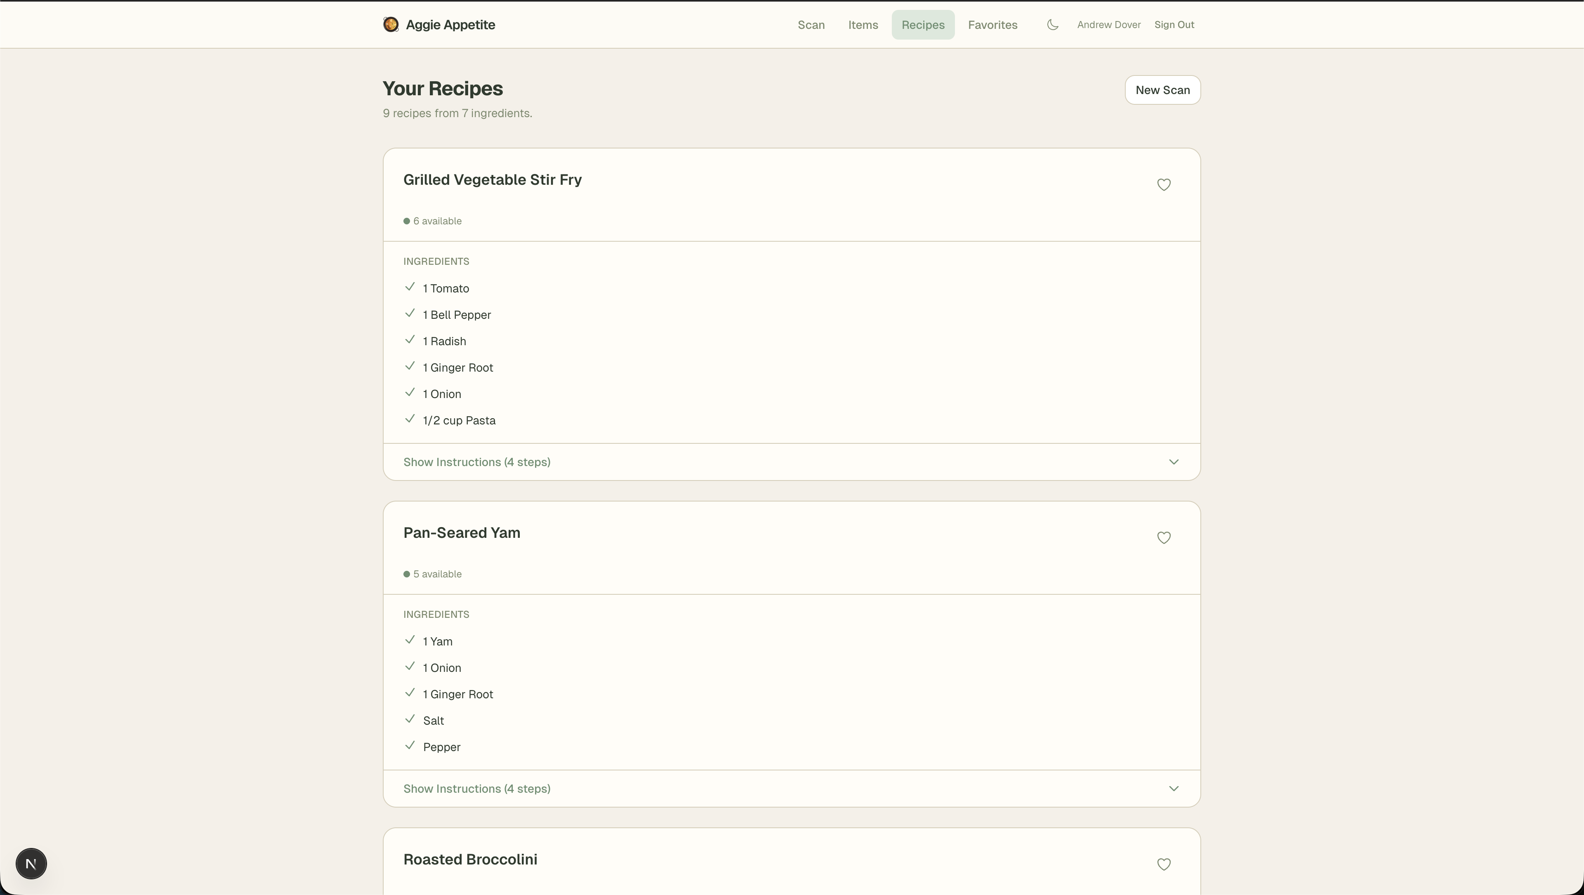The width and height of the screenshot is (1584, 895).
Task: Sign Out of the account
Action: [x=1174, y=25]
